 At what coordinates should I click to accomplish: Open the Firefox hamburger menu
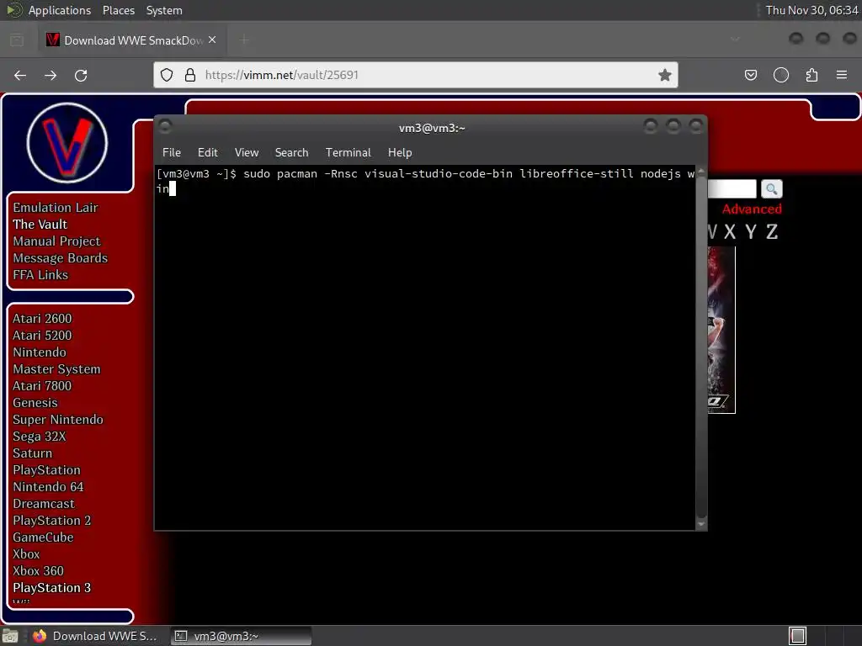coord(842,75)
